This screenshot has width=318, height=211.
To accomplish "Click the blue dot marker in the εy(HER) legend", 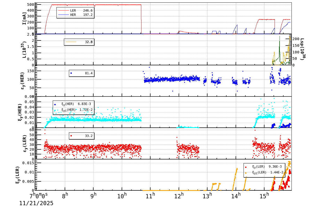I will click(71, 73).
